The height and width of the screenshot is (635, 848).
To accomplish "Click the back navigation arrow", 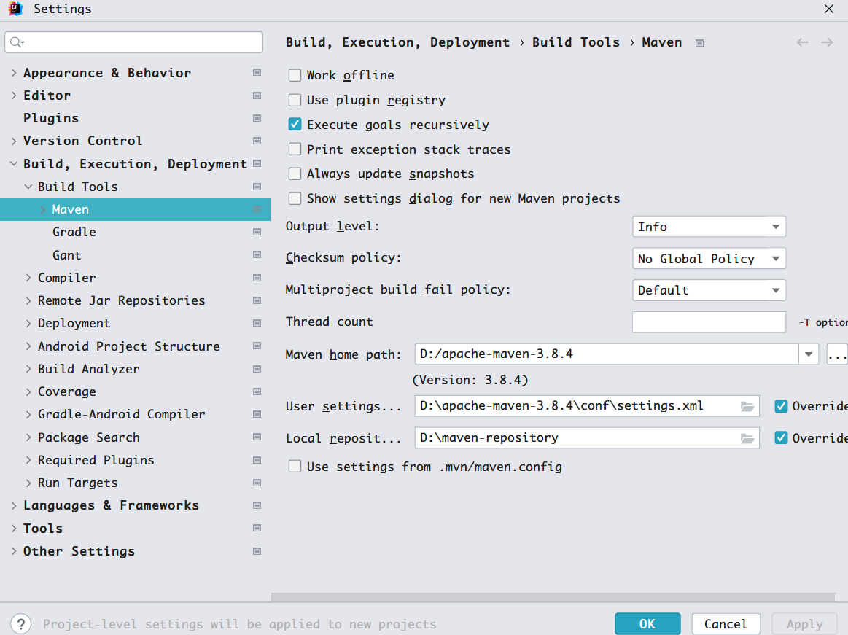I will [802, 42].
